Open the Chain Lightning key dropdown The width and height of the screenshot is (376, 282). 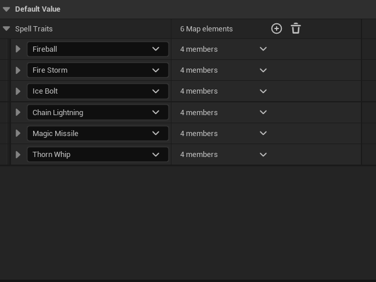click(98, 112)
